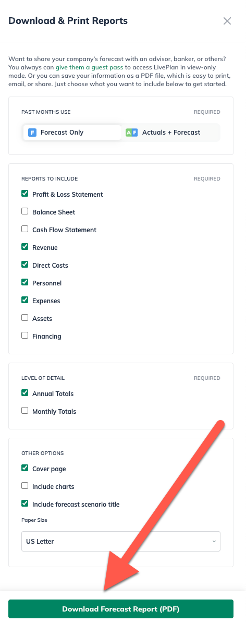Check the Cash Flow Statement box
Viewport: 246px width, 623px height.
coord(24,229)
